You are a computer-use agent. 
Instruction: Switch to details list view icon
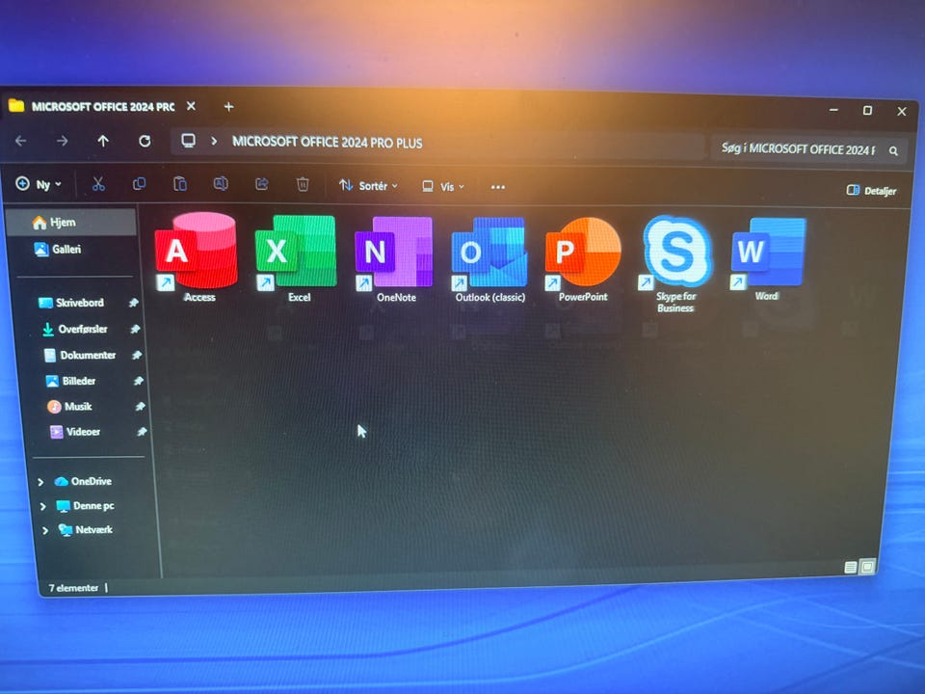click(851, 567)
